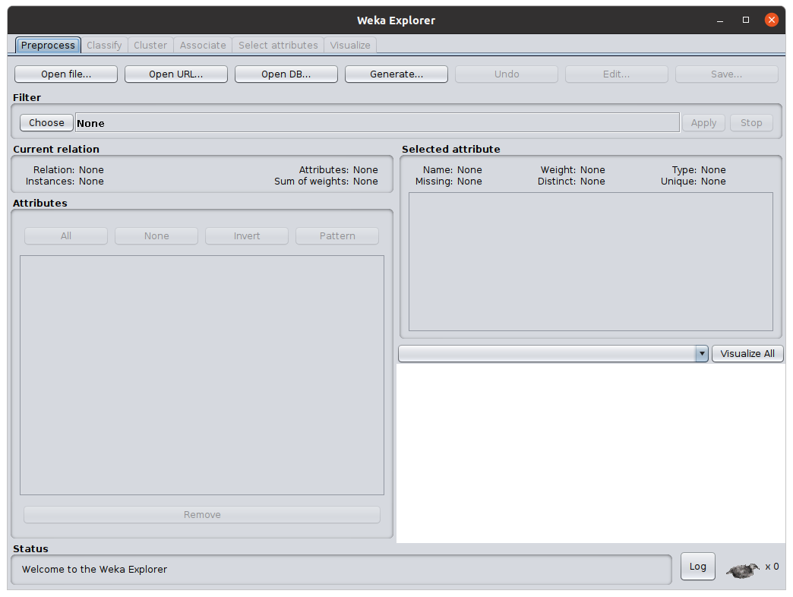Select All attributes button
This screenshot has height=597, width=793.
click(x=66, y=236)
